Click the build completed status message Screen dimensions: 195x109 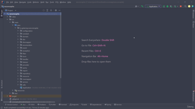(x=27, y=108)
